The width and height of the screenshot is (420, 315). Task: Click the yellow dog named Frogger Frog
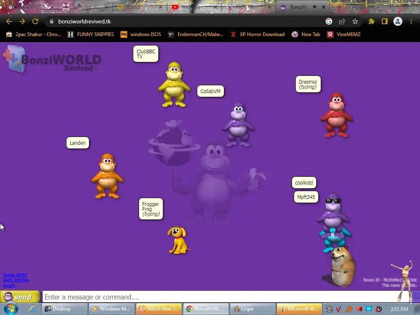[x=178, y=240]
